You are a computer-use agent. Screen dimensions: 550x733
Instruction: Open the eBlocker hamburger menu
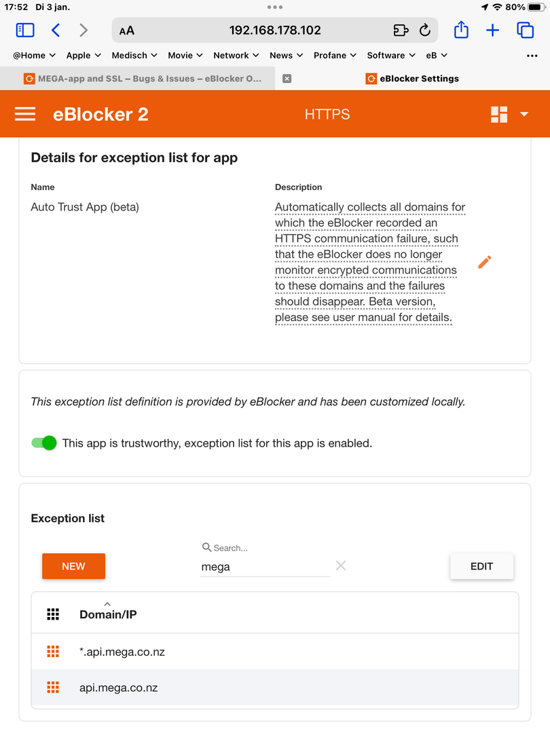(x=25, y=114)
